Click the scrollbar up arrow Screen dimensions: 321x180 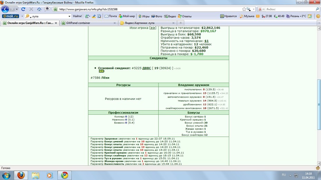pyautogui.click(x=319, y=28)
